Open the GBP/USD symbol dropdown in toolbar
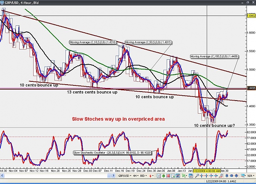 click(125, 176)
